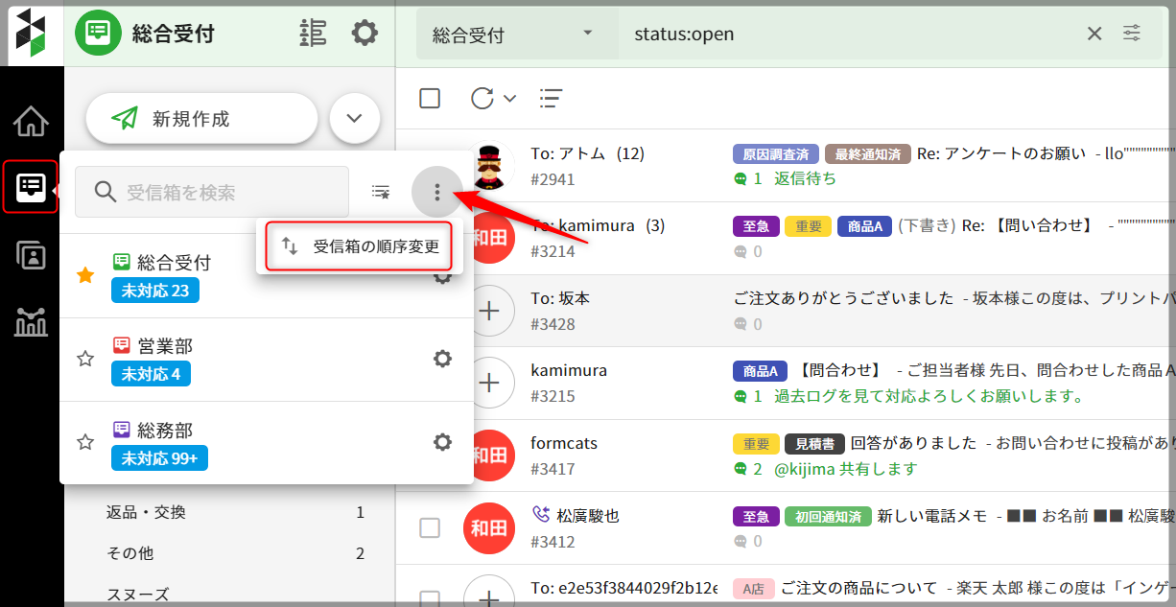The image size is (1176, 607).
Task: Open the three-dot menu next to inbox search
Action: click(x=436, y=193)
